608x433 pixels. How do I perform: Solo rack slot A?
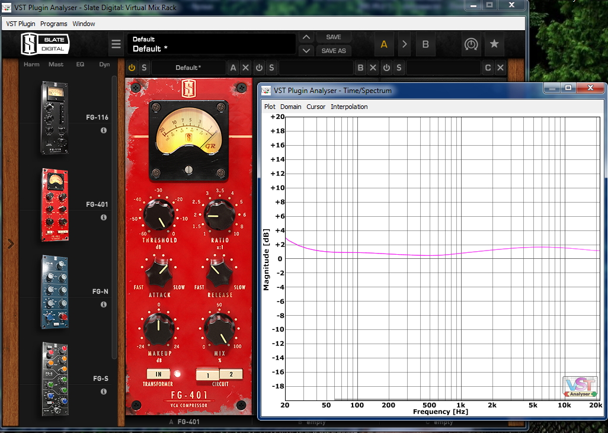pos(144,68)
